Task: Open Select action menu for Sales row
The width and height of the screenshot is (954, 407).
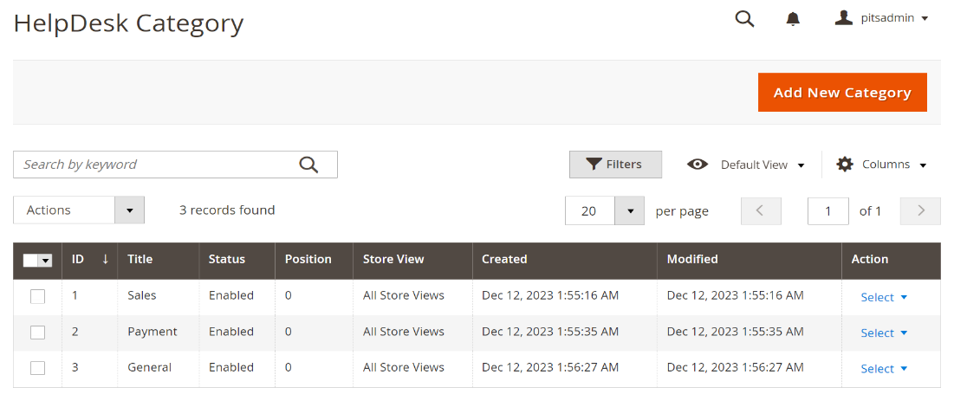Action: tap(884, 297)
